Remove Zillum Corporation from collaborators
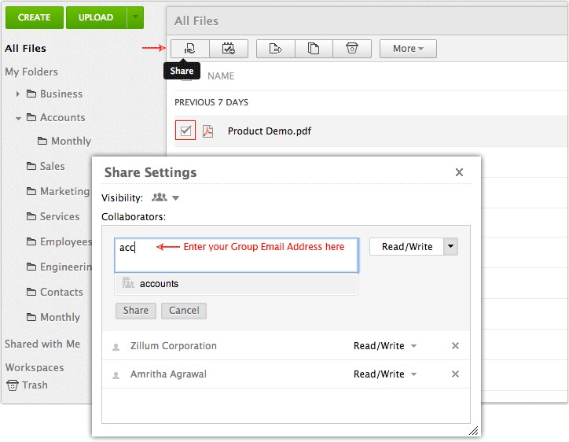The height and width of the screenshot is (442, 569). pos(455,346)
